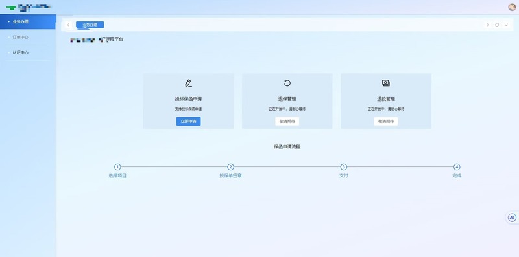Click the refresh icon in the tab bar
The width and height of the screenshot is (519, 257).
click(x=497, y=25)
